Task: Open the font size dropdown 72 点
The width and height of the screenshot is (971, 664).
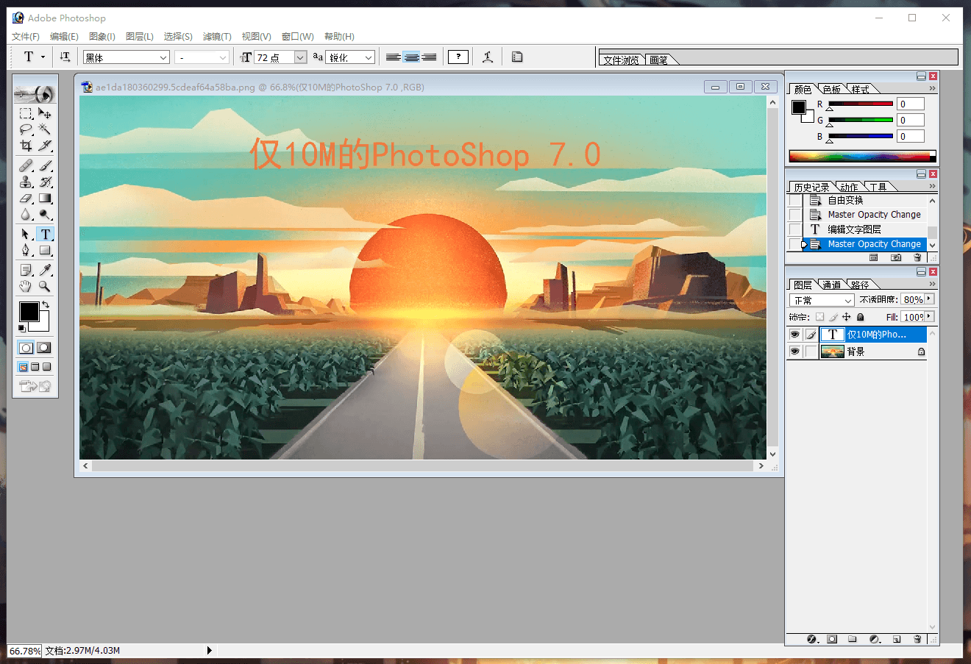Action: click(x=300, y=57)
